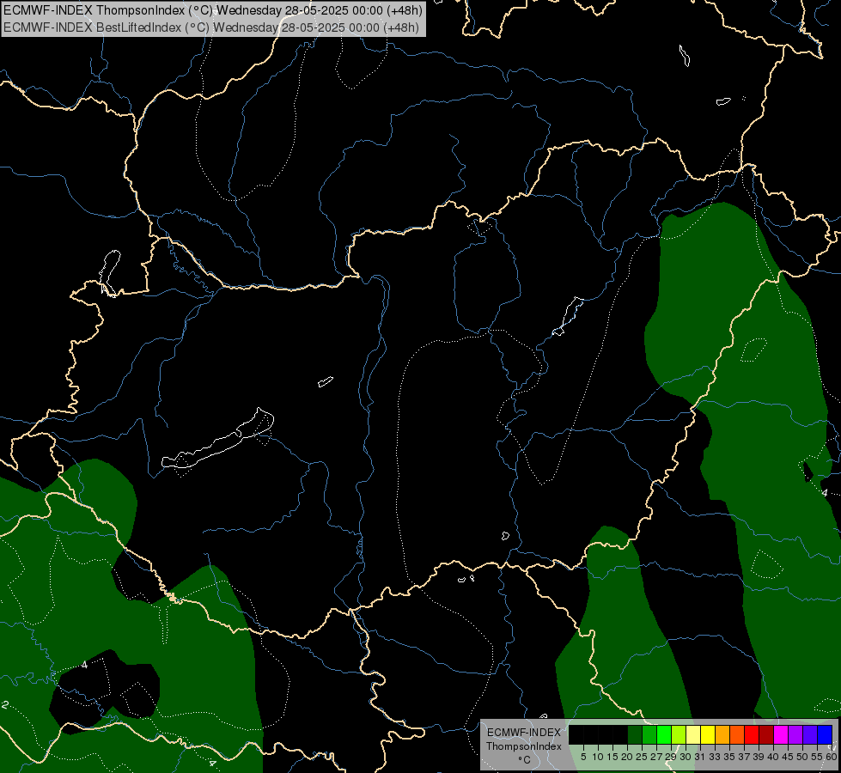Click the legend label 'ECMWF-INDEX'
Viewport: 841px width, 773px height.
[524, 733]
